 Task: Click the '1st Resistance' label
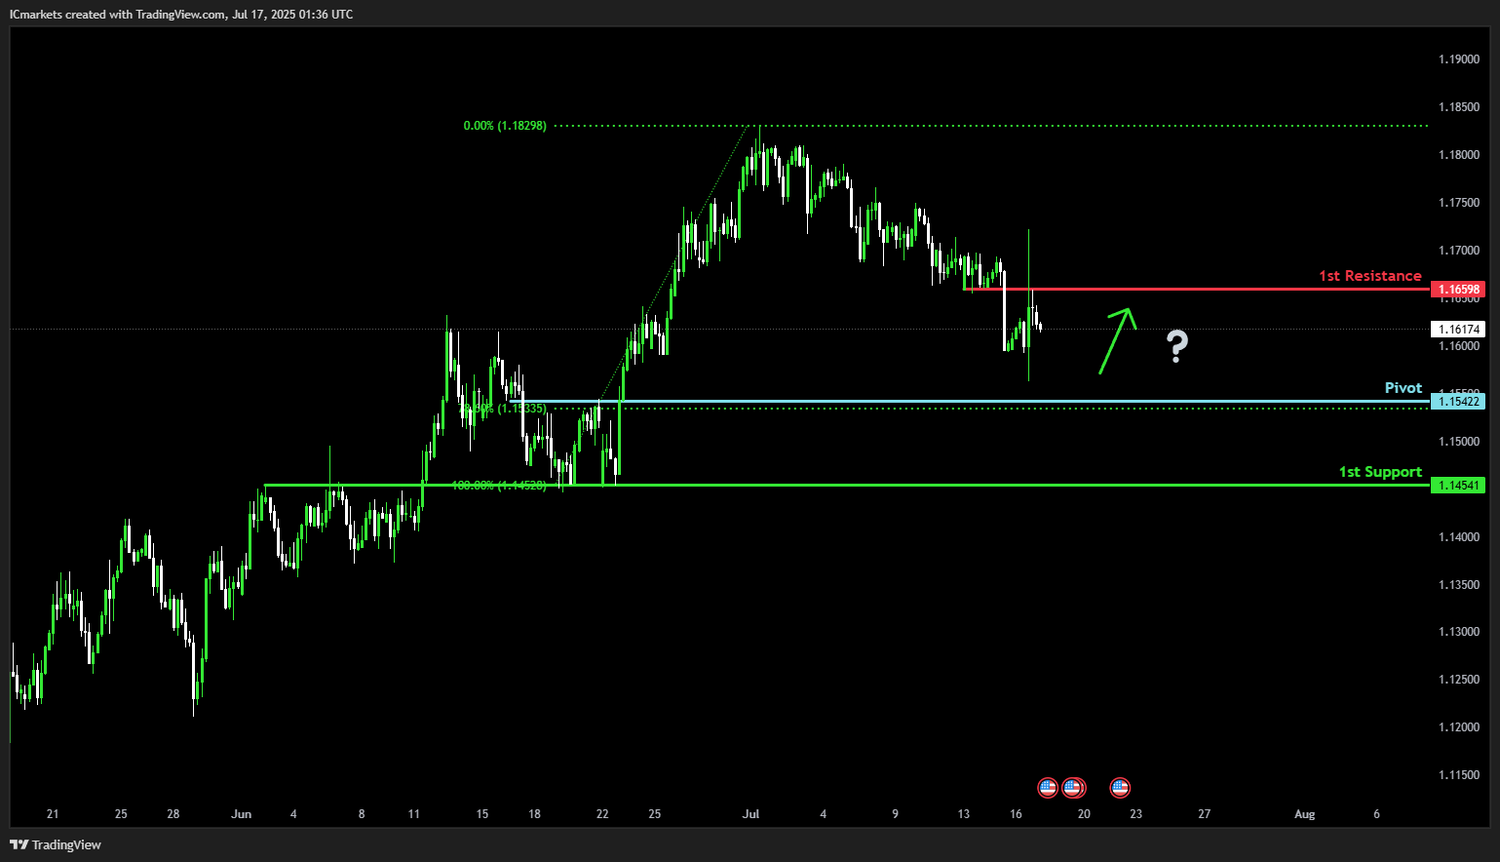point(1369,276)
